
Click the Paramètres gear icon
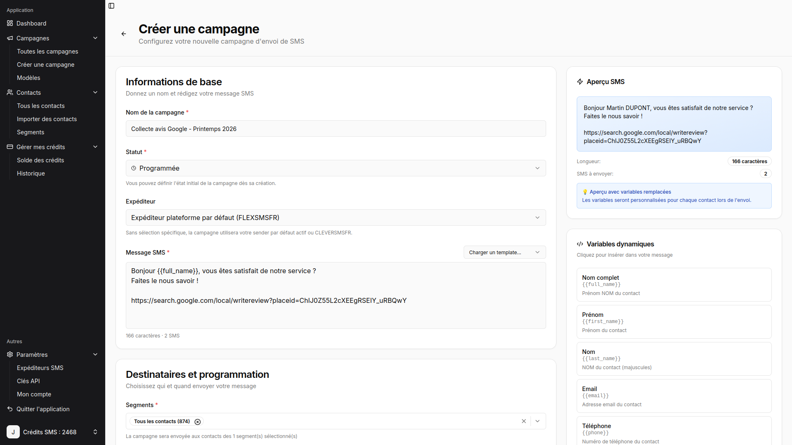10,355
